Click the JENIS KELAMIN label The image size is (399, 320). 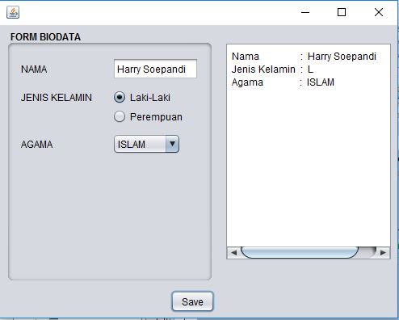click(57, 98)
